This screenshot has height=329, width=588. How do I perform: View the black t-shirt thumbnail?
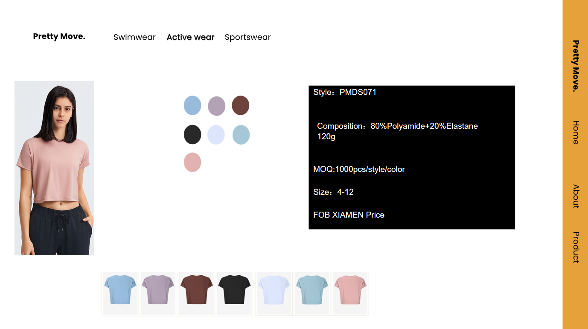click(234, 294)
